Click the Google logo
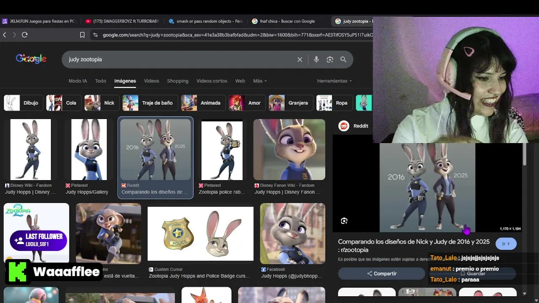Screen dimensions: 539x303 pyautogui.click(x=31, y=59)
